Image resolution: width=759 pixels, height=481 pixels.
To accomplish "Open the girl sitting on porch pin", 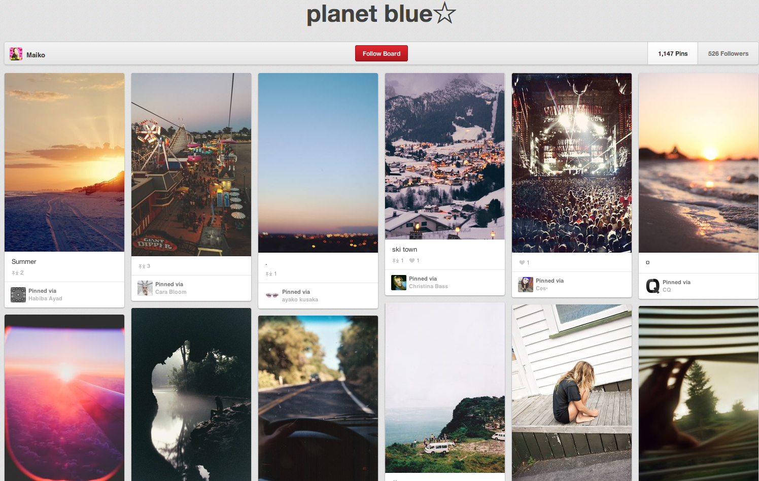I will coord(572,393).
